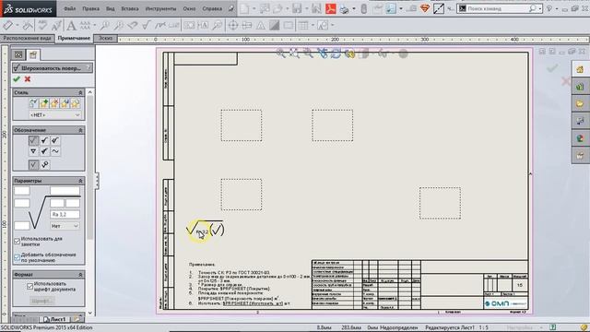Viewport: 590px width, 332px height.
Task: Click the Model Items toolbar icon
Action: coord(28,26)
